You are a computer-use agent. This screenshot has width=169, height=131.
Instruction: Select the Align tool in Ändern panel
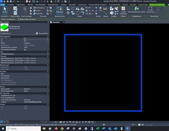(68, 9)
